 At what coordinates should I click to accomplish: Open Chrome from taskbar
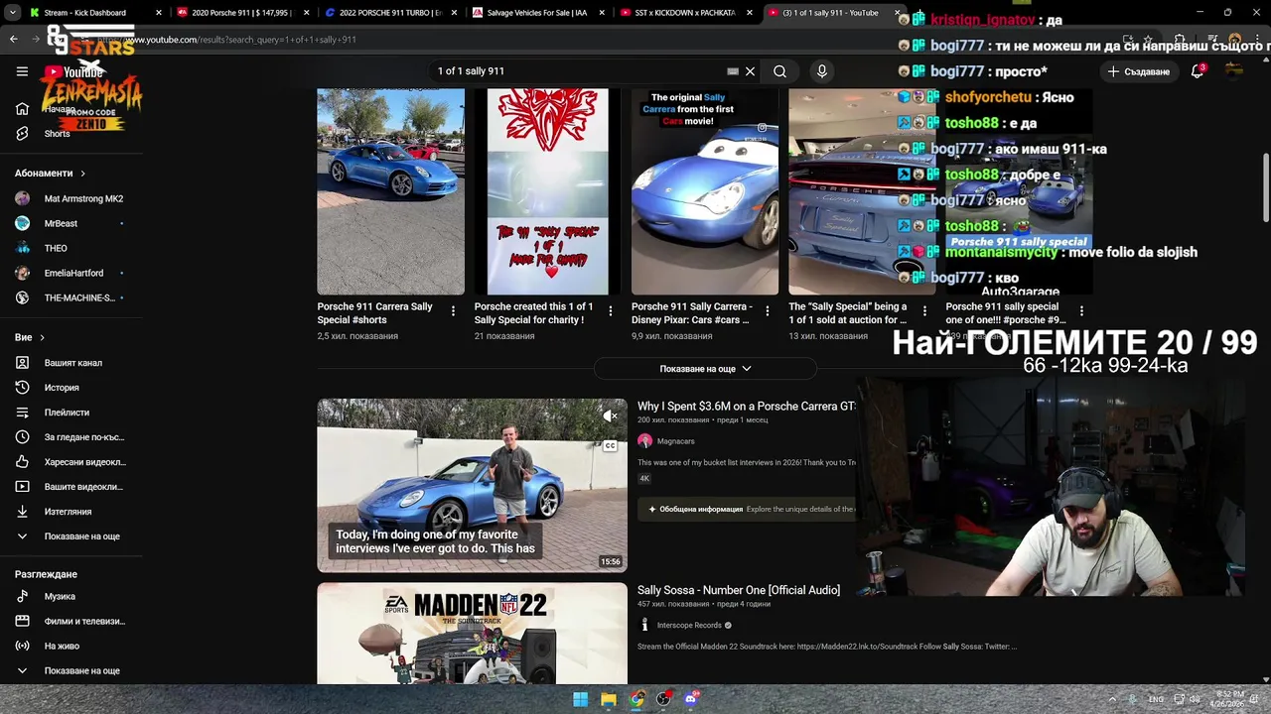coord(636,699)
